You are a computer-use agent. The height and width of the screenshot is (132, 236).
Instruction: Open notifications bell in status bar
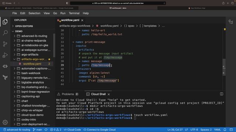pyautogui.click(x=225, y=130)
